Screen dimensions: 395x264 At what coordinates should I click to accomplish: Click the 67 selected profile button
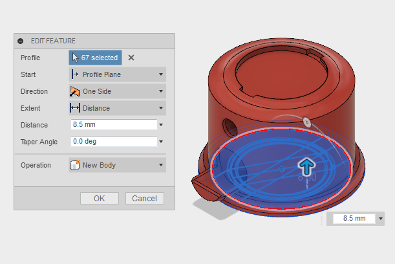click(95, 58)
